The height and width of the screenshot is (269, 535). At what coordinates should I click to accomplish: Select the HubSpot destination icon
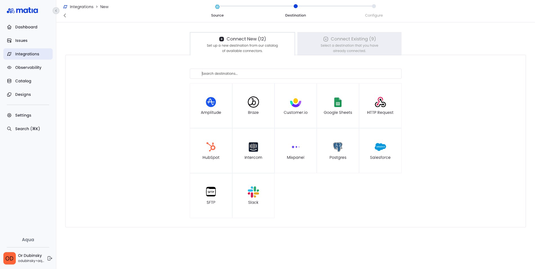[x=211, y=147]
